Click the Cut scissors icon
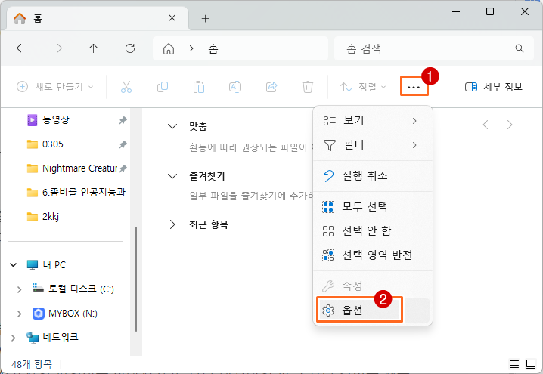543x374 pixels. click(126, 87)
